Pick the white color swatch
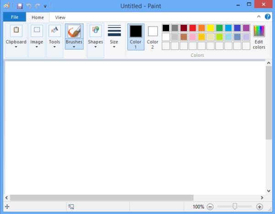 click(166, 37)
